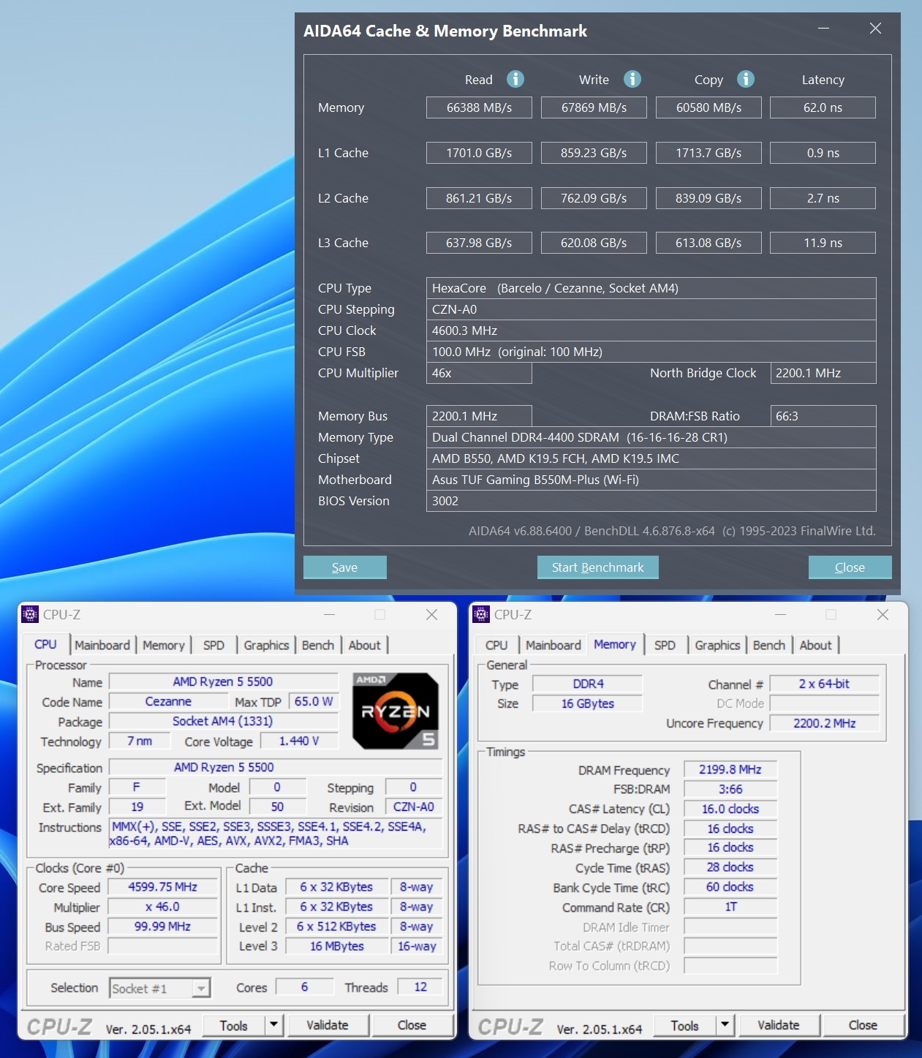The height and width of the screenshot is (1058, 922).
Task: Click Tools button in CPU-Z Memory-tab window
Action: (685, 1025)
